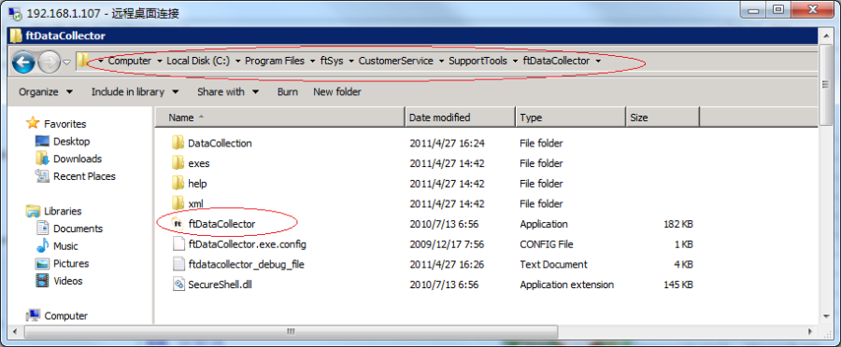841x347 pixels.
Task: Click the ftDataCollector.exe.config file icon
Action: [x=178, y=244]
